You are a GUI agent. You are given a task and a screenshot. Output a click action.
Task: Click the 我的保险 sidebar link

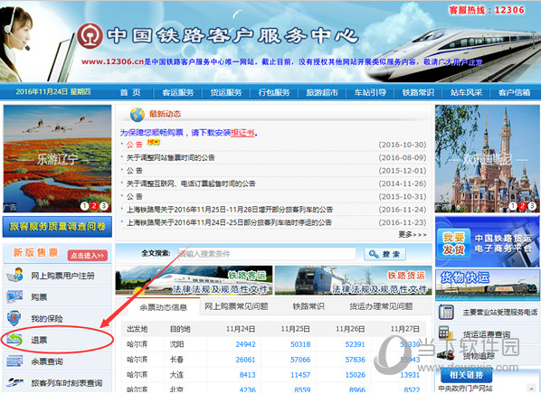(x=46, y=318)
